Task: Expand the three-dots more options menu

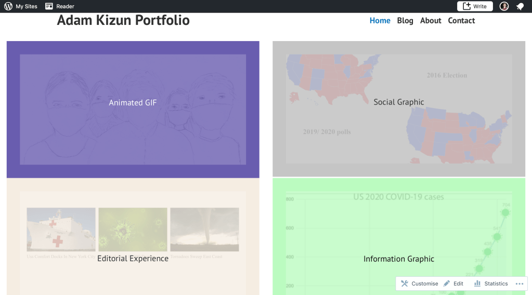Action: tap(519, 284)
